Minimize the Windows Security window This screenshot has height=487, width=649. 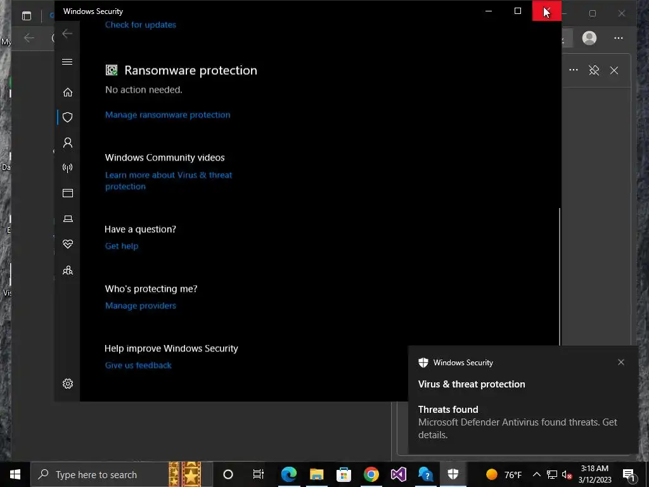[489, 11]
